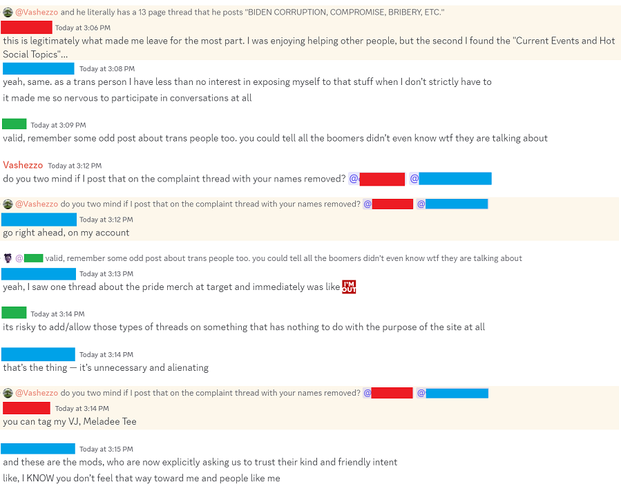This screenshot has width=621, height=493.
Task: Click the message 'that's the thing — it's unnecessary and alienating'
Action: [106, 367]
